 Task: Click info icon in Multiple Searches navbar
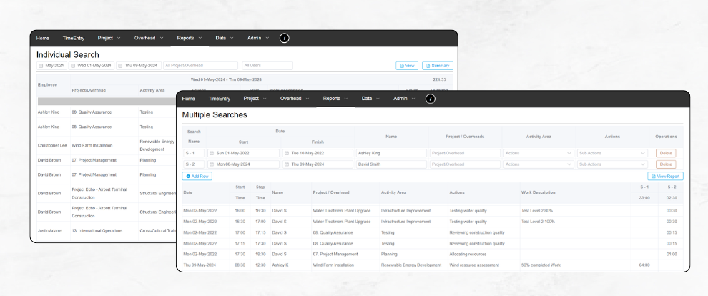pos(431,99)
